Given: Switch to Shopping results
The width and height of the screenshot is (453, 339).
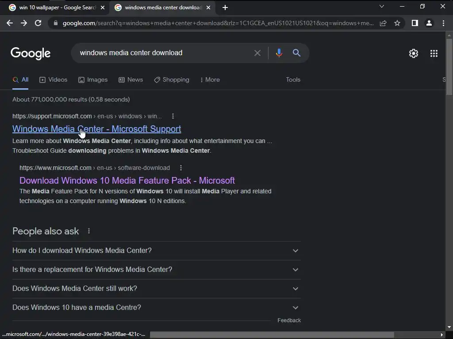Looking at the screenshot, I should (x=172, y=80).
